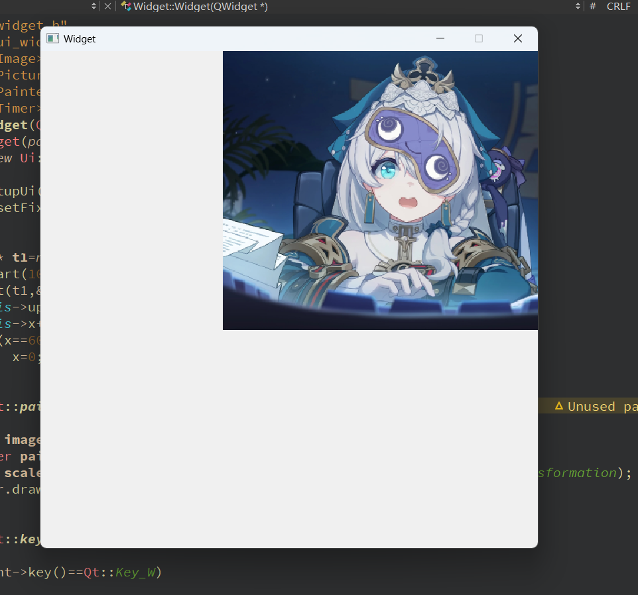Viewport: 638px width, 595px height.
Task: Click the 'Key_W' text in code
Action: (135, 572)
